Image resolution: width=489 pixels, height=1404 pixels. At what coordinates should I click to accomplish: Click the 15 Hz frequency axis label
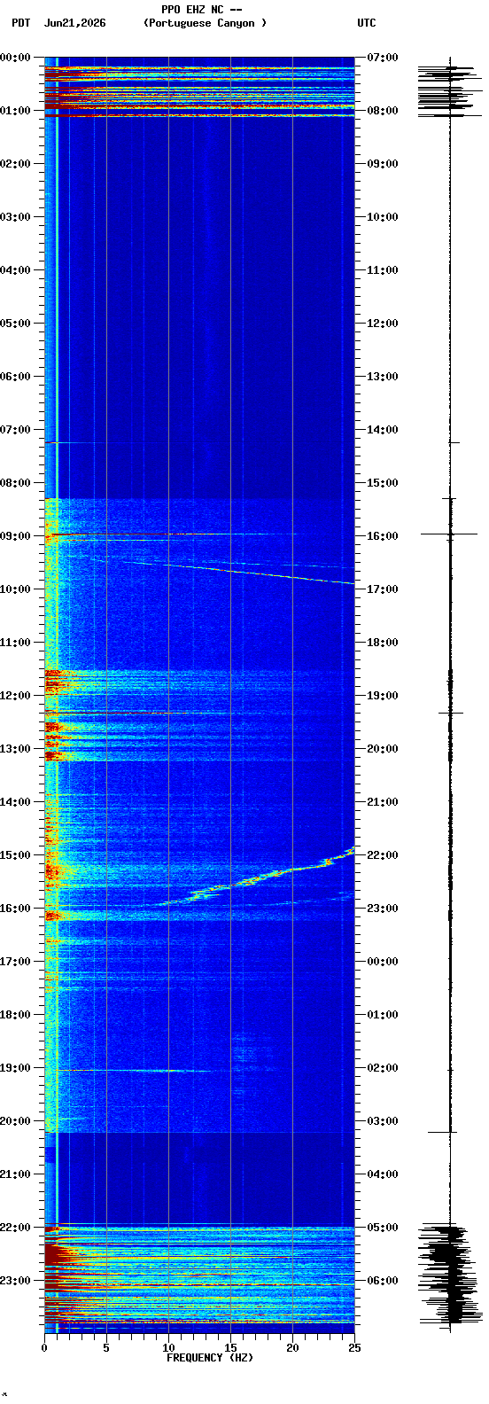(x=230, y=1347)
